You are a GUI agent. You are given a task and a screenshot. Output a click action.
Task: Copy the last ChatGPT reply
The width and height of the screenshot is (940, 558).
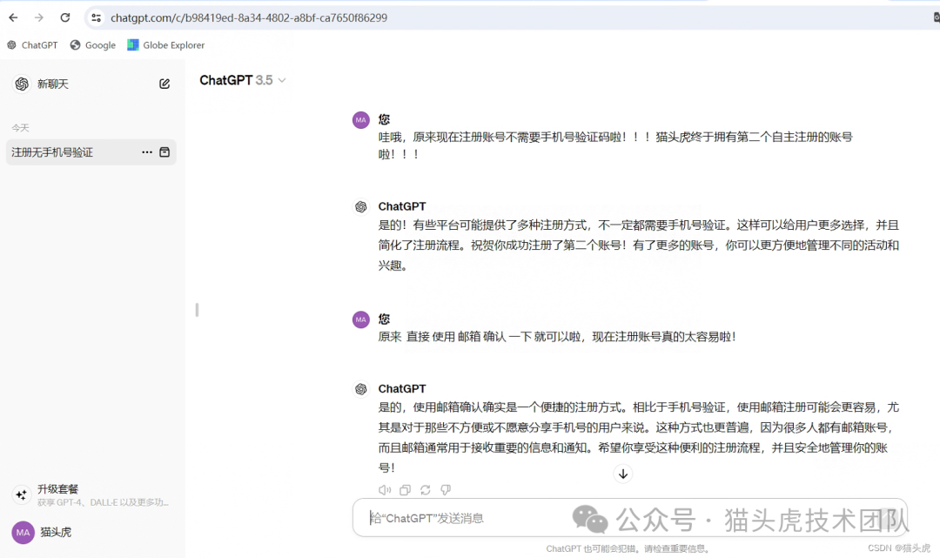pos(406,490)
